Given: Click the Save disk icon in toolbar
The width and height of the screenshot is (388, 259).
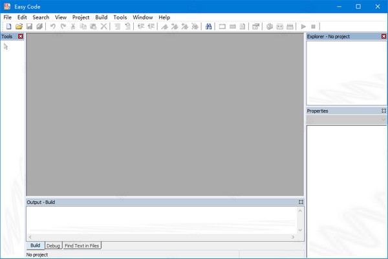Looking at the screenshot, I should 29,27.
